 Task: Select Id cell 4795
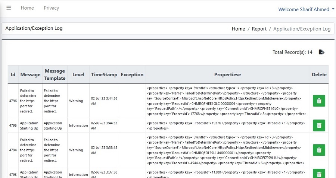pyautogui.click(x=13, y=125)
